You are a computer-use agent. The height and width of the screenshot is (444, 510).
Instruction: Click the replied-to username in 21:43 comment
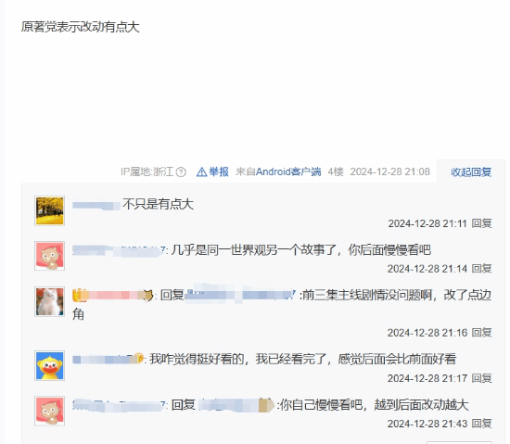coord(236,405)
